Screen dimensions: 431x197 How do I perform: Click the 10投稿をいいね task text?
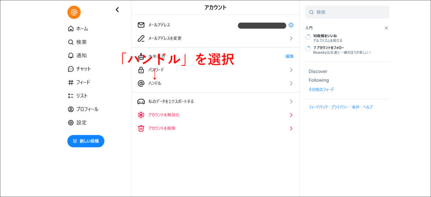click(325, 36)
